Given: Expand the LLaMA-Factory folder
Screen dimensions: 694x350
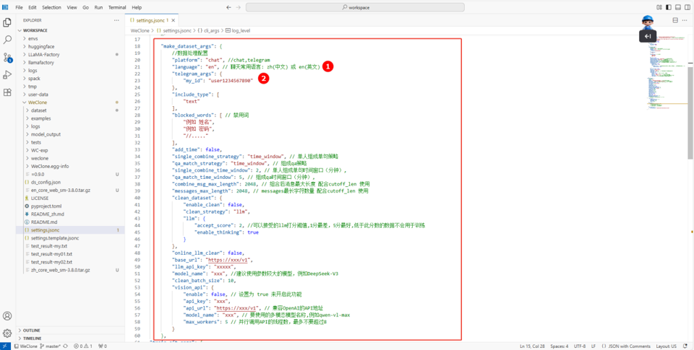Looking at the screenshot, I should (x=43, y=54).
